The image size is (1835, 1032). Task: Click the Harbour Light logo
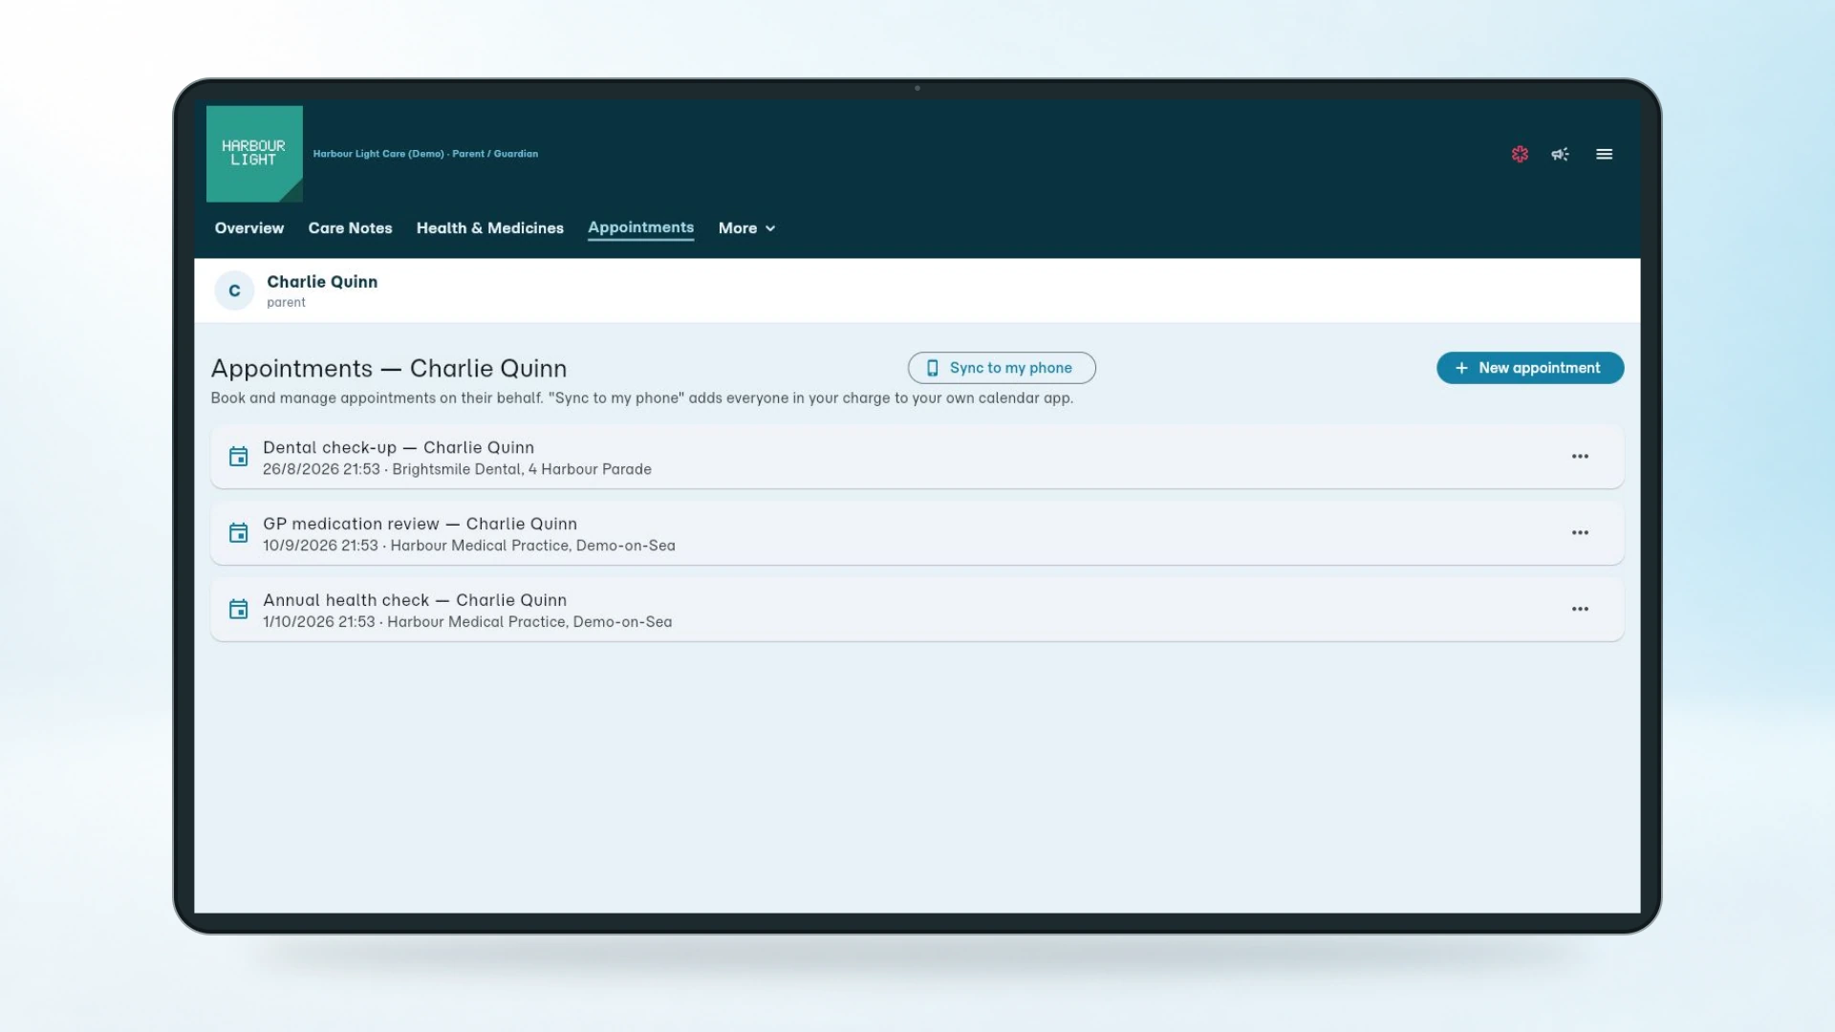tap(254, 154)
